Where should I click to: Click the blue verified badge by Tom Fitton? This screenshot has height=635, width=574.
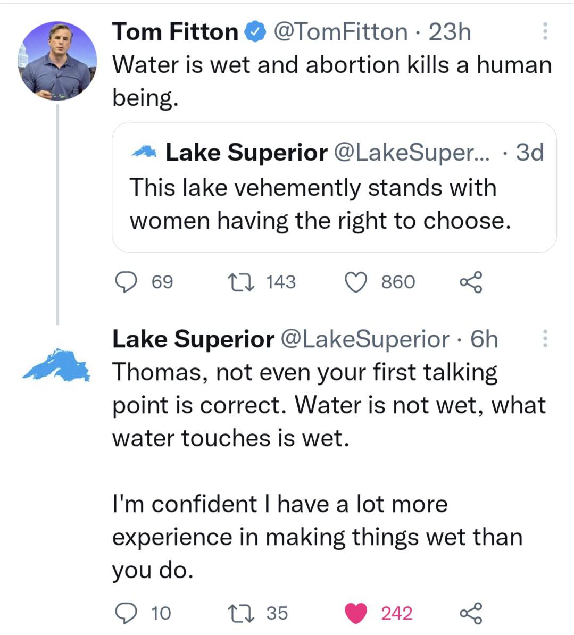click(255, 32)
